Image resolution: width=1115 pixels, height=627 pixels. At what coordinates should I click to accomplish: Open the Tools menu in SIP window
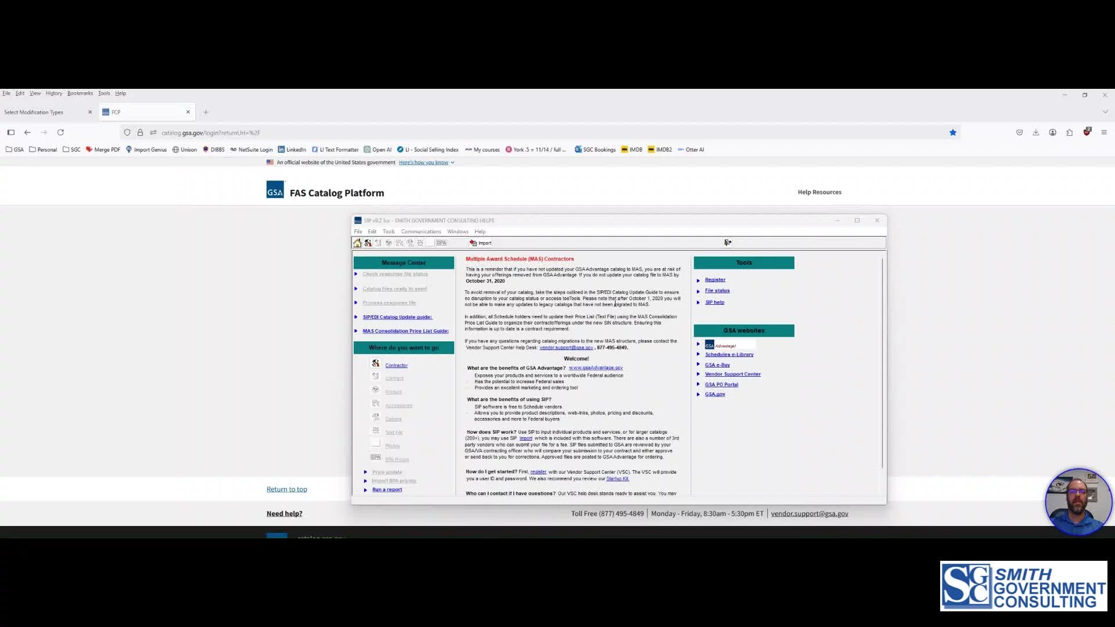[x=389, y=232]
